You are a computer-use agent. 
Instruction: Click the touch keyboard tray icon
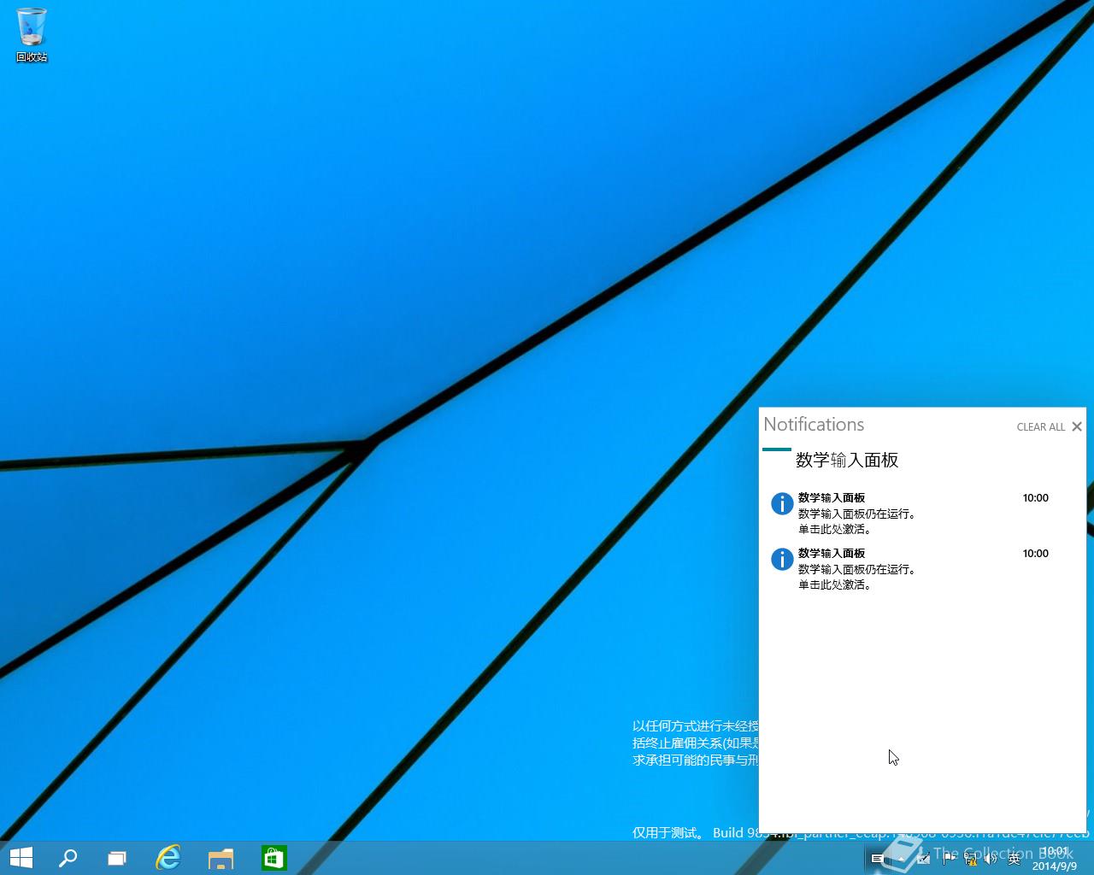click(878, 857)
